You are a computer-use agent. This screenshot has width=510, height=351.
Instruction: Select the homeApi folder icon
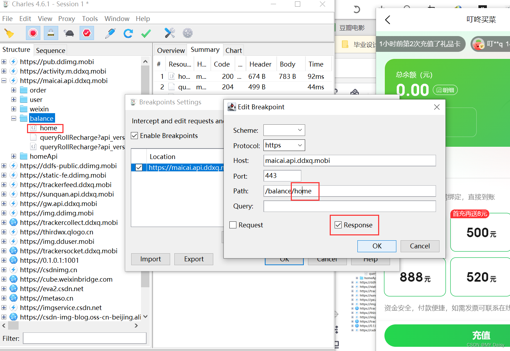coord(24,156)
